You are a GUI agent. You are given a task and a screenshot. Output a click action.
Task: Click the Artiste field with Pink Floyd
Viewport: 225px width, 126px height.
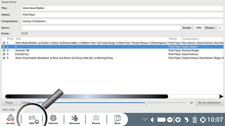coord(123,14)
